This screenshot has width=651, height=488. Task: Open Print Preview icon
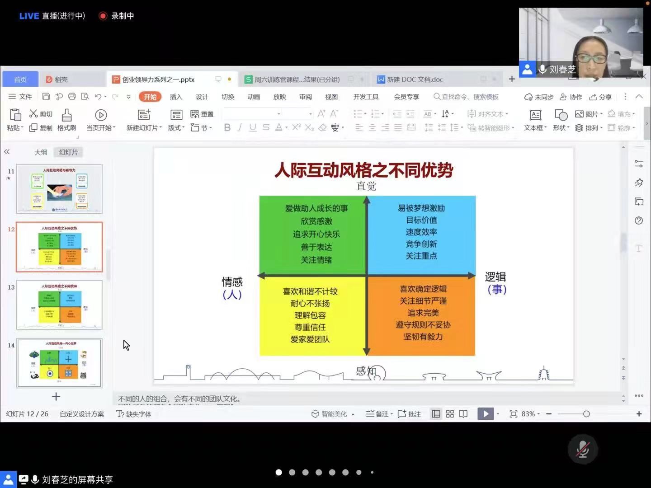point(85,97)
